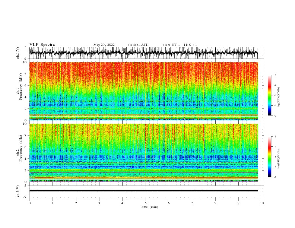Click time axis tick label 2
295x228 pixels.
(76, 203)
